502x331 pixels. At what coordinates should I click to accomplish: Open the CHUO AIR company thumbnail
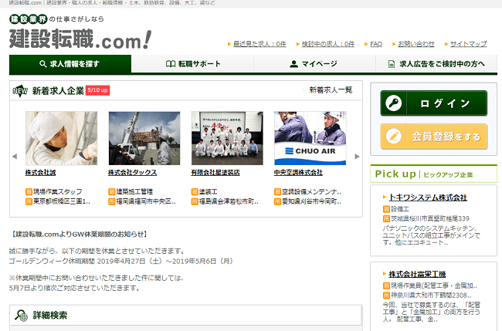310,138
